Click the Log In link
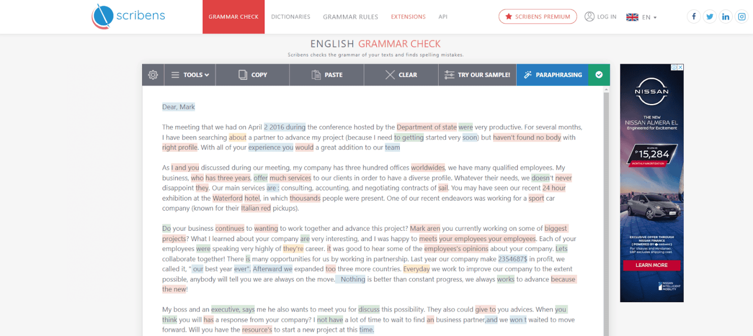This screenshot has height=336, width=753. [x=601, y=17]
